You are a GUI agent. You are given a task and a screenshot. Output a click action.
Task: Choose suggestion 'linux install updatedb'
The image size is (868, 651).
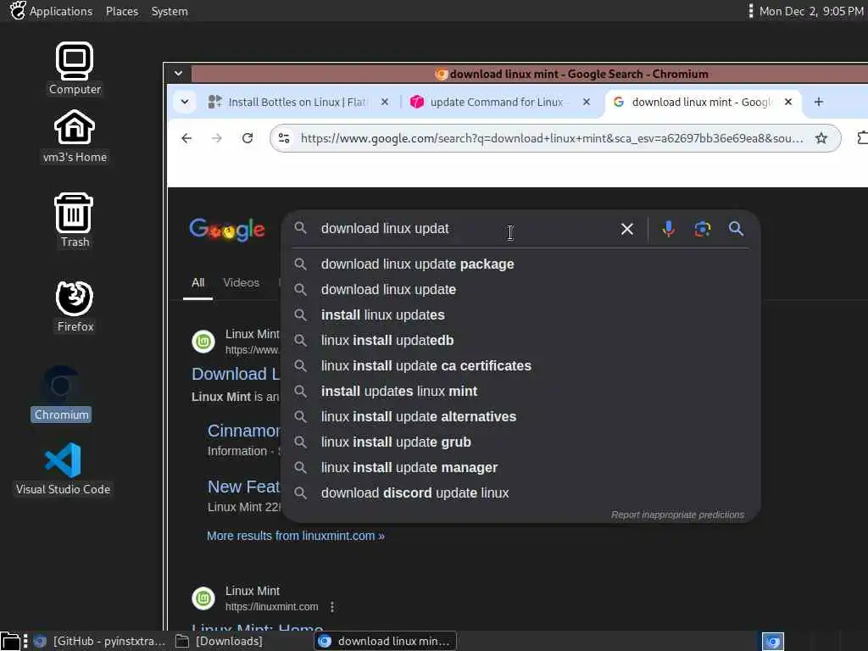point(520,341)
